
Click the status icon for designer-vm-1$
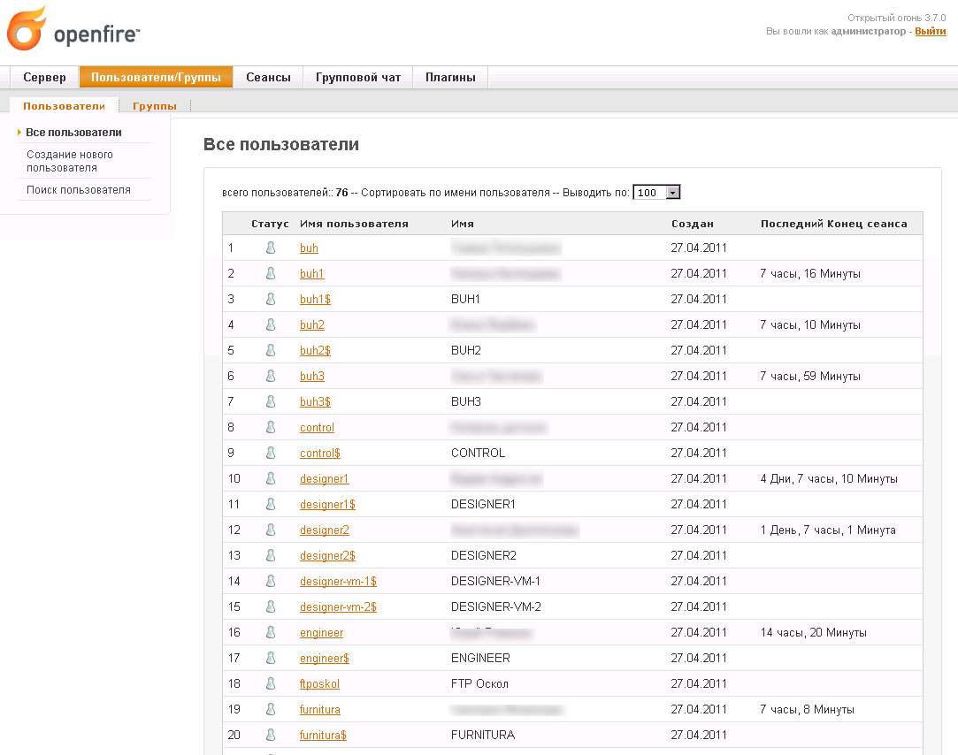(x=271, y=582)
